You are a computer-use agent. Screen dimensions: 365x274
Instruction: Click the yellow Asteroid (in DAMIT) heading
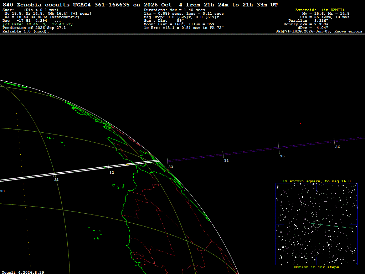pyautogui.click(x=320, y=10)
